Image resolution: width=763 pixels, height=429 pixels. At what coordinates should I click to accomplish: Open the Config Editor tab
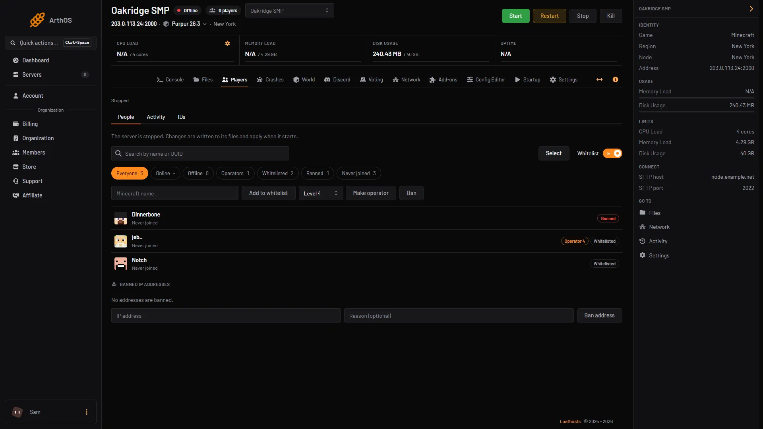coord(486,79)
